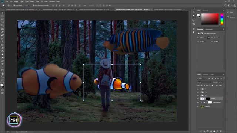Screen dimensions: 237x133
Task: Open the Select menu
Action: coord(32,1)
